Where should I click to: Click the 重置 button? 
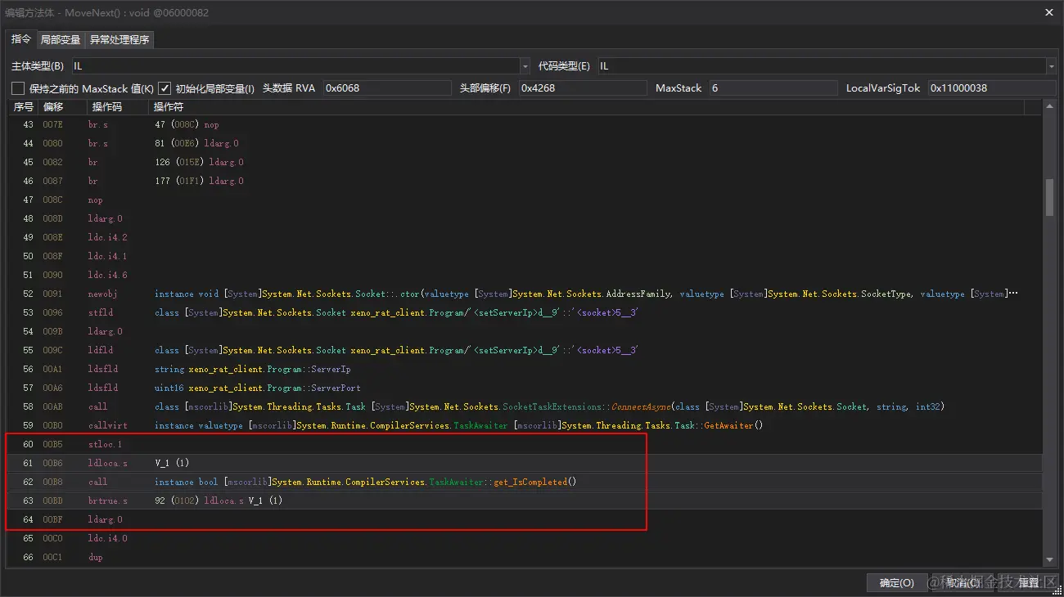(x=1029, y=582)
